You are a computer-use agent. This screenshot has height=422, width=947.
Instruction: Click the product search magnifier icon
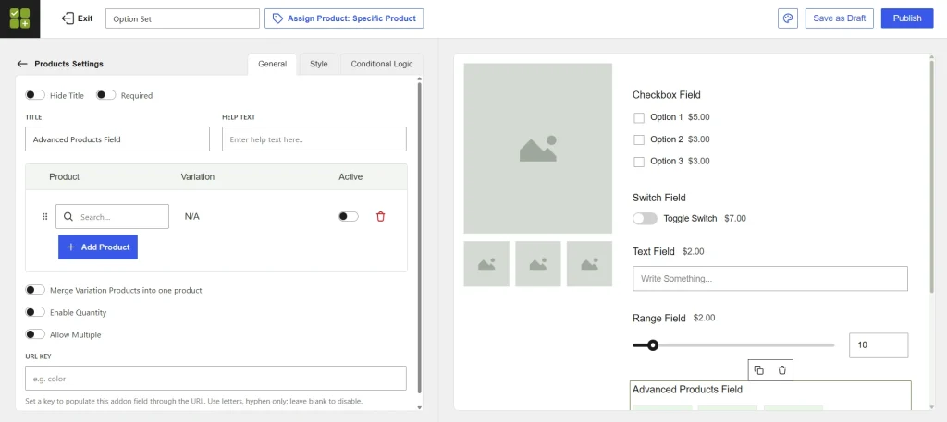(x=68, y=216)
